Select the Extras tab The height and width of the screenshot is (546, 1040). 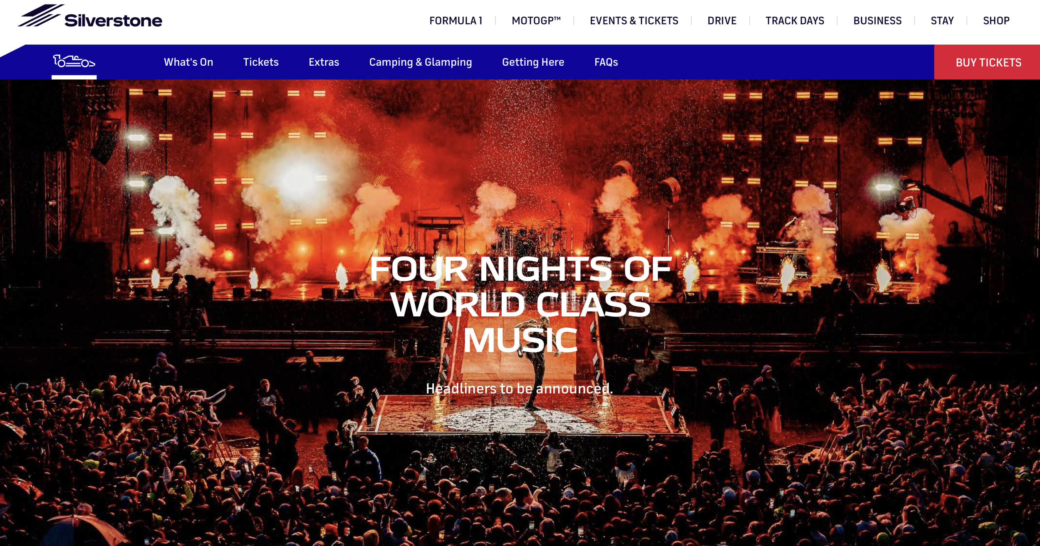[324, 62]
